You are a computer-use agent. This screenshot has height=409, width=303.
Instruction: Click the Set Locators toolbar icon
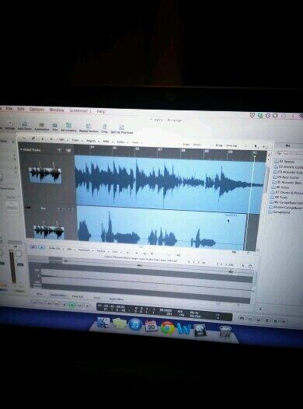coord(68,127)
